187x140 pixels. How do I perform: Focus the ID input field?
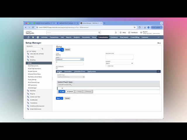click(70, 64)
